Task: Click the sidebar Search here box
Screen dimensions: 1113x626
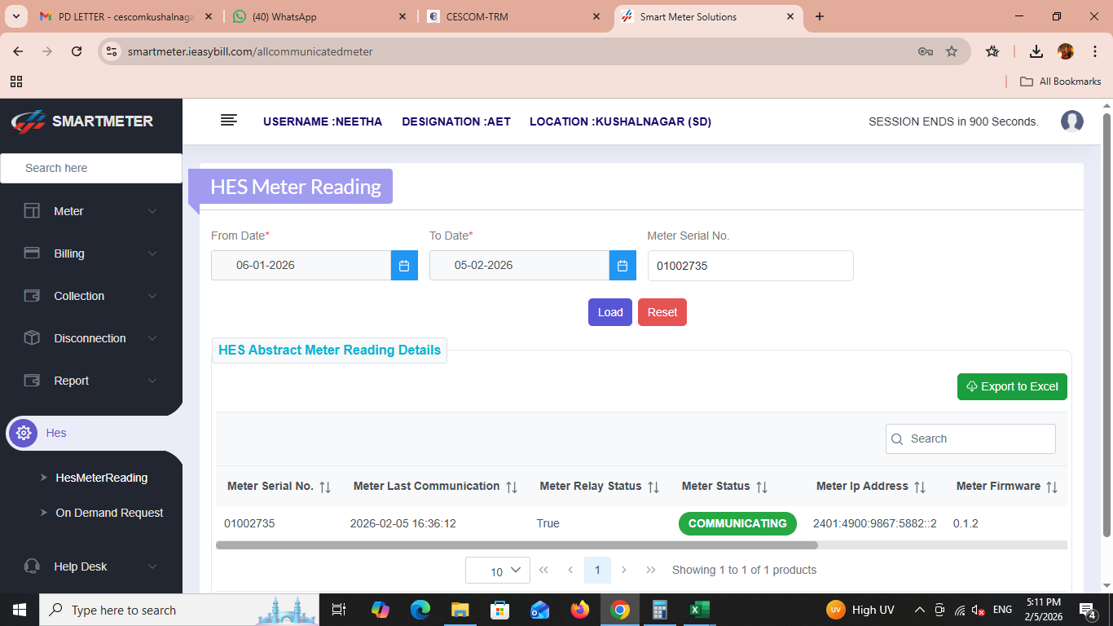Action: click(x=91, y=168)
